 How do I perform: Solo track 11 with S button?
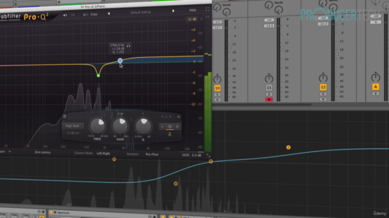(x=269, y=94)
